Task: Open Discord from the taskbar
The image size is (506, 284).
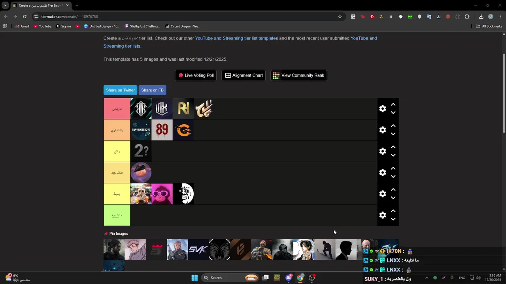Action: pyautogui.click(x=289, y=278)
